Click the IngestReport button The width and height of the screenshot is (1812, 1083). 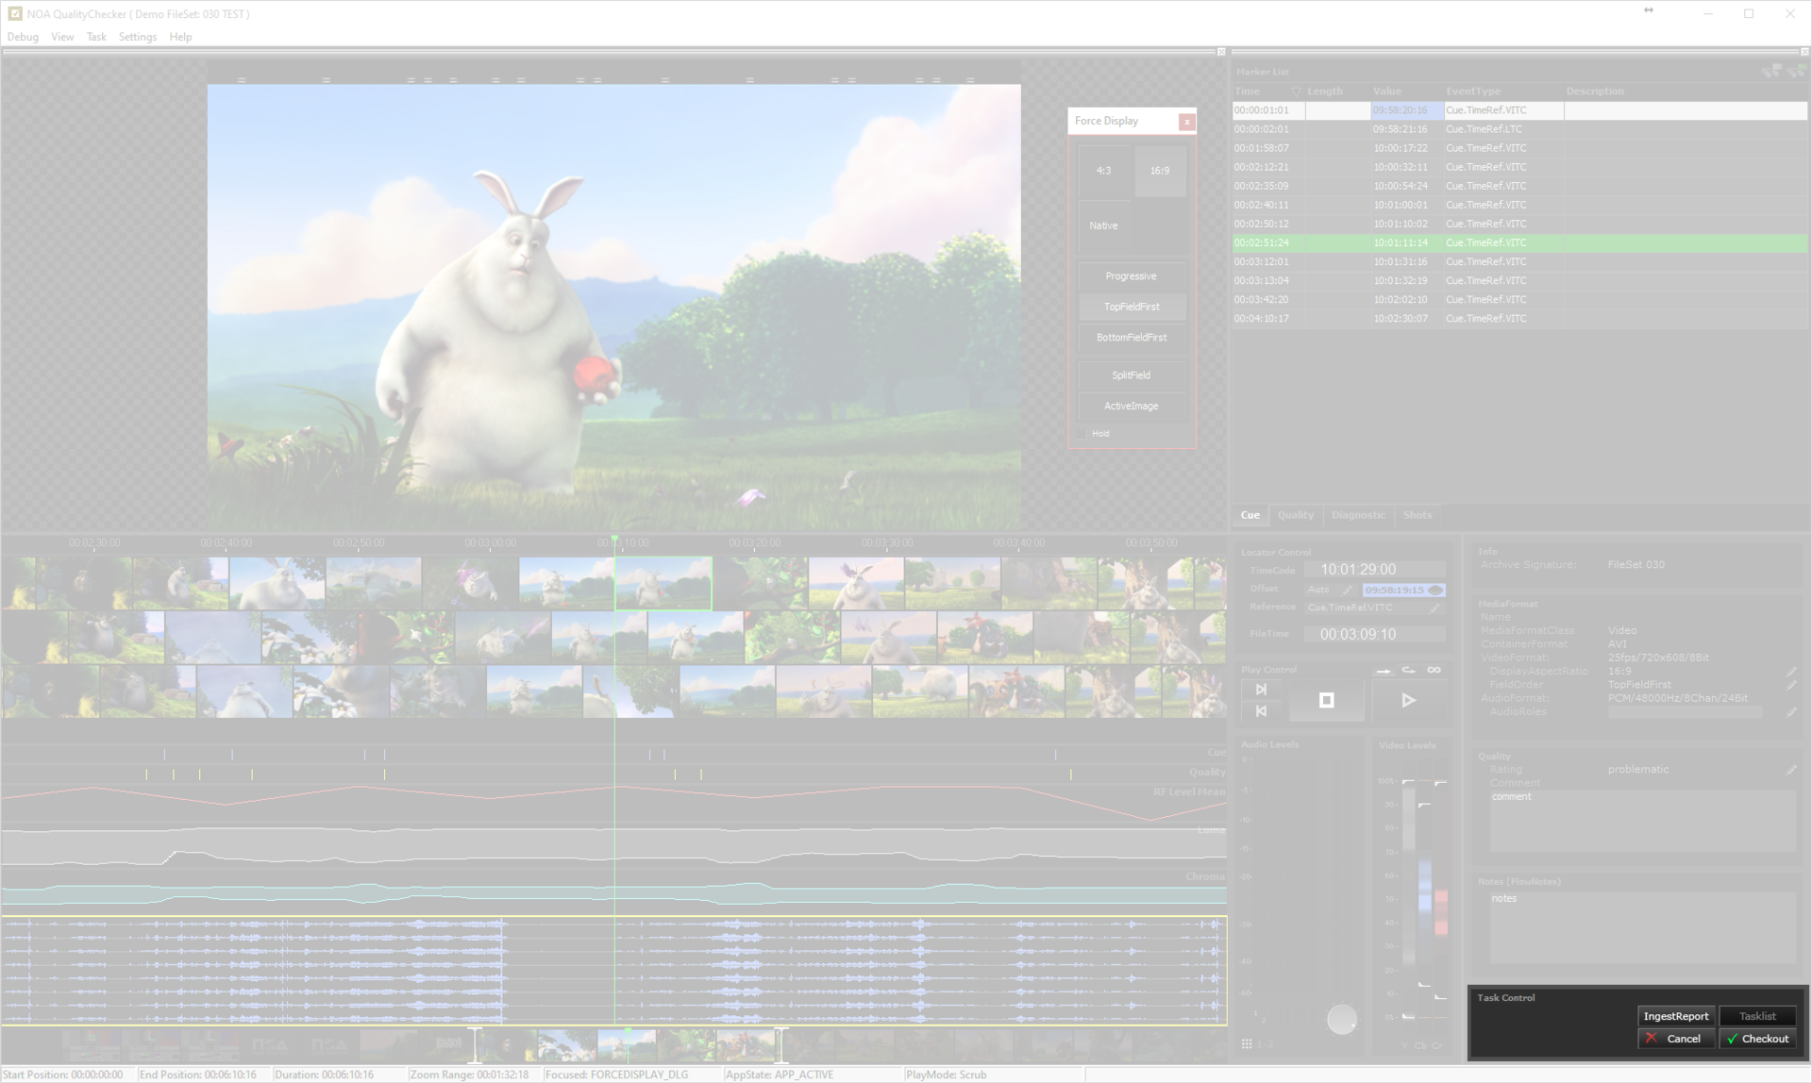1676,1016
